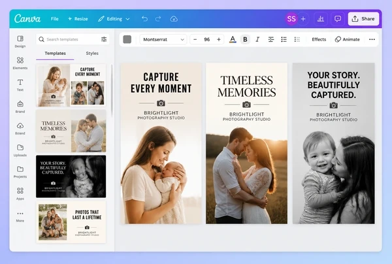Toggle bold formatting

tap(245, 39)
